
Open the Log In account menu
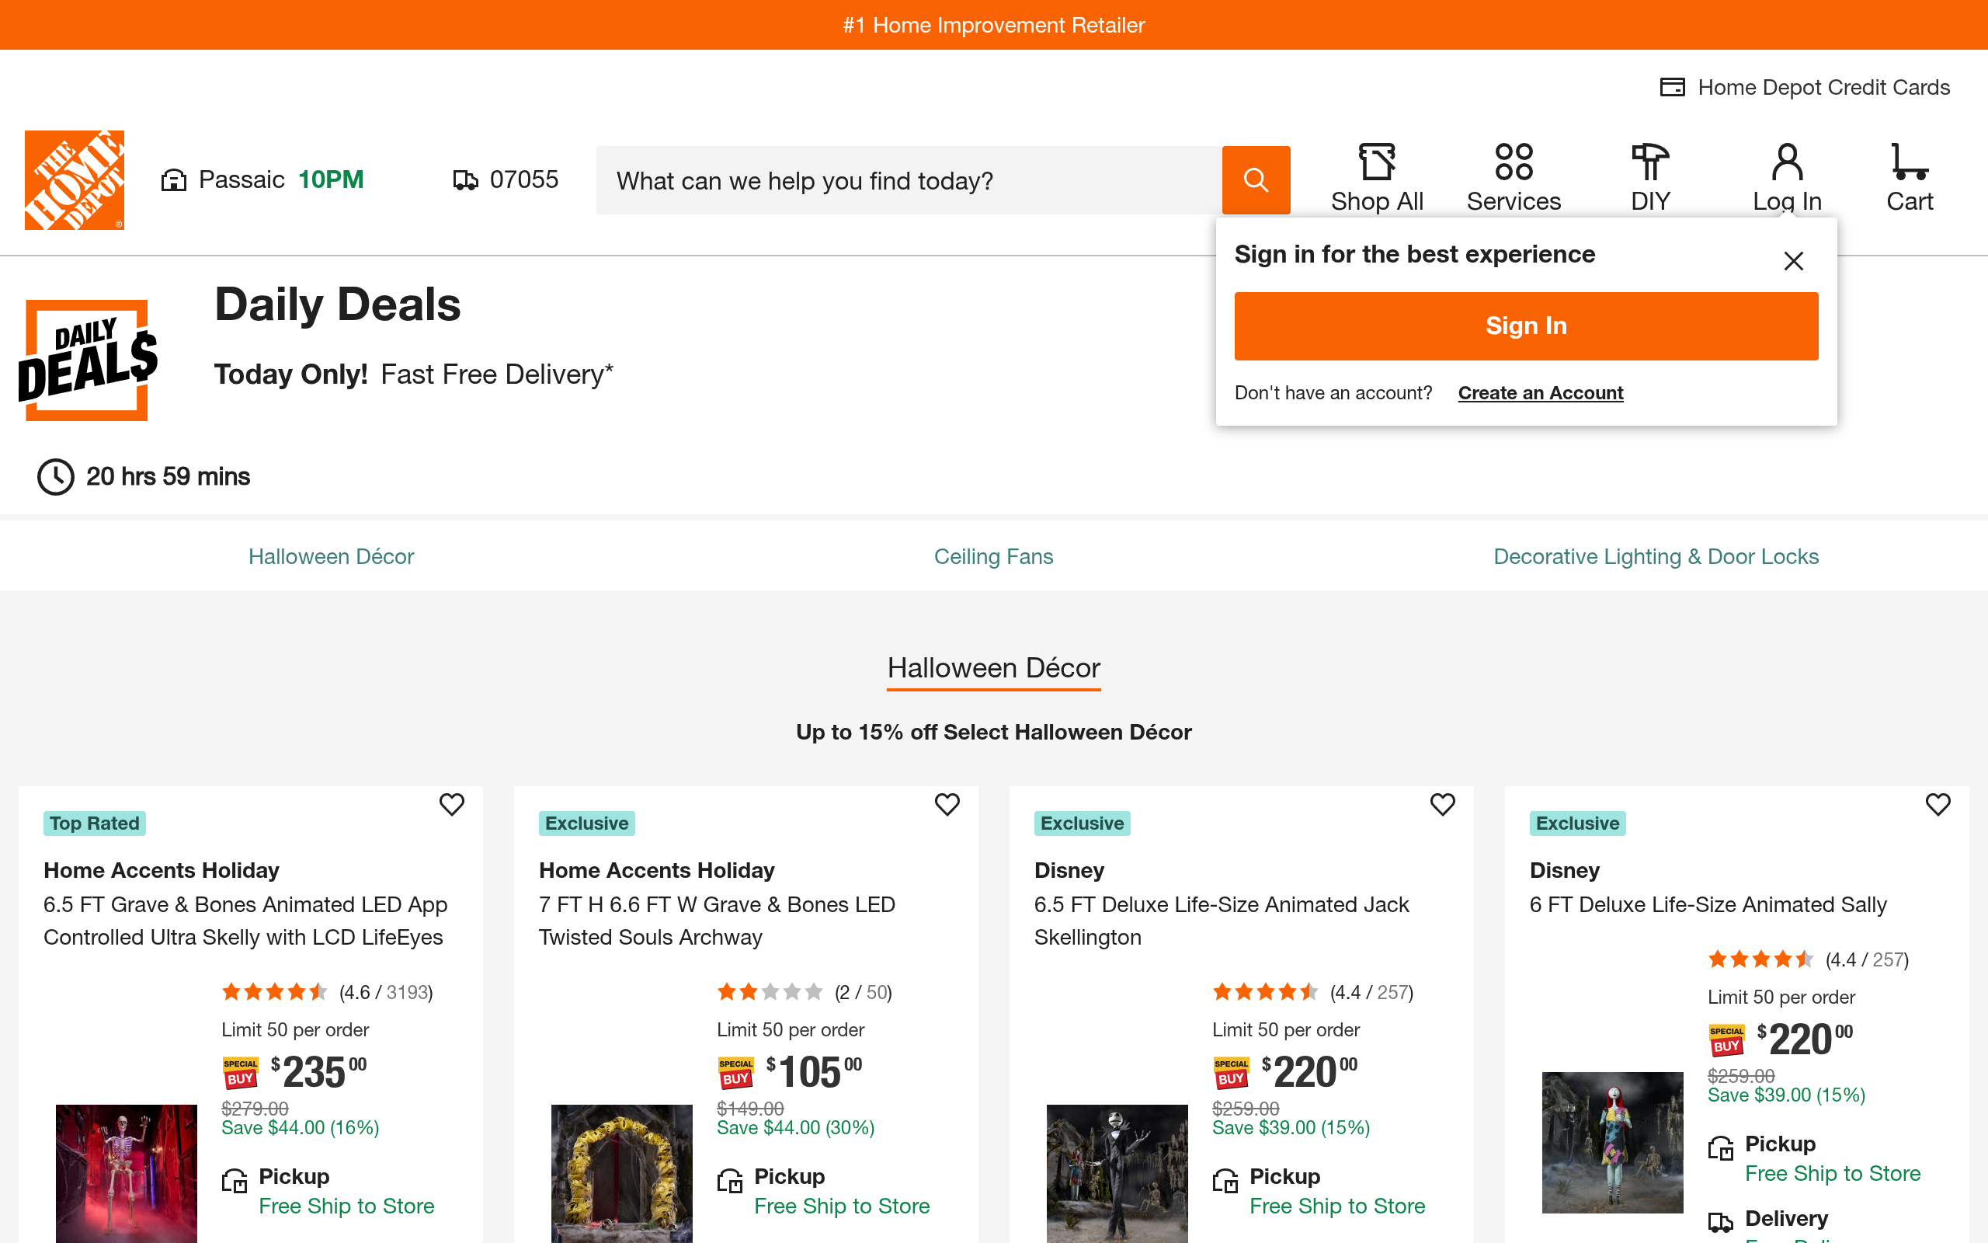pos(1787,179)
